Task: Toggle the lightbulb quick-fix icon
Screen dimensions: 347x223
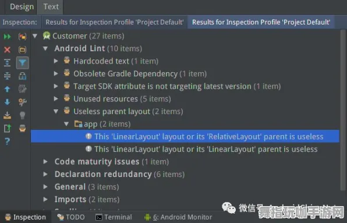Action: 22,115
